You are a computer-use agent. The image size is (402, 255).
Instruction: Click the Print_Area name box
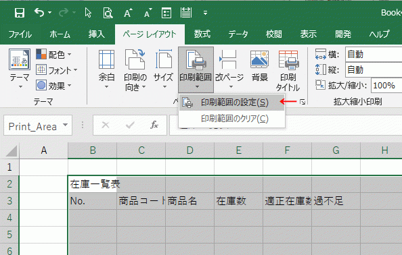32,126
